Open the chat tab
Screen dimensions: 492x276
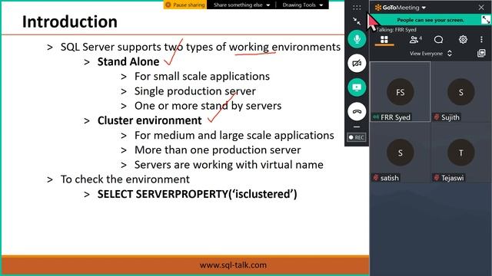[x=438, y=40]
